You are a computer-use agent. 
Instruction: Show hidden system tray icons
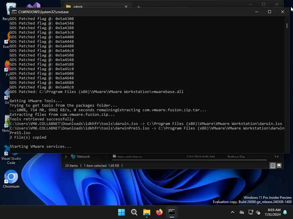click(233, 212)
